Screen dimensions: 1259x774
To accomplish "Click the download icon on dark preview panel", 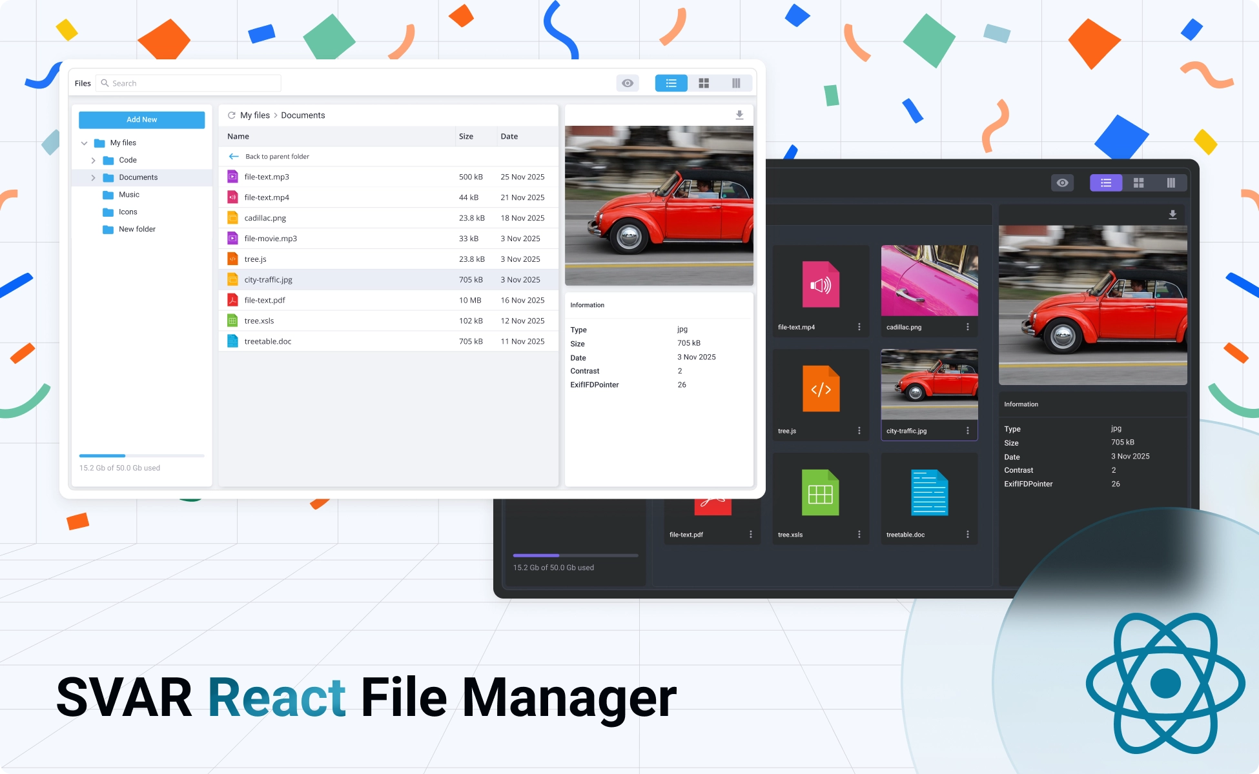I will point(1174,213).
